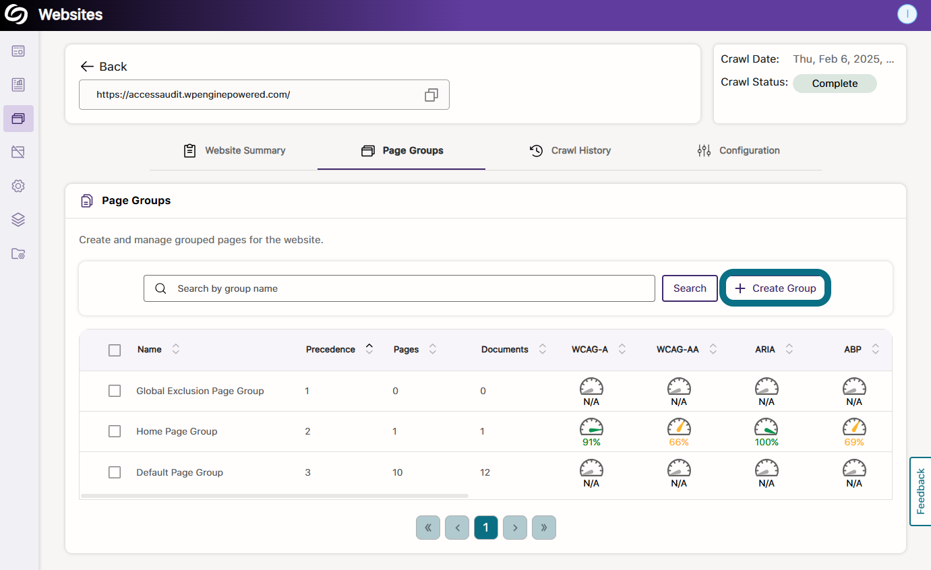Select the highlighted websites sidebar icon

coord(18,119)
